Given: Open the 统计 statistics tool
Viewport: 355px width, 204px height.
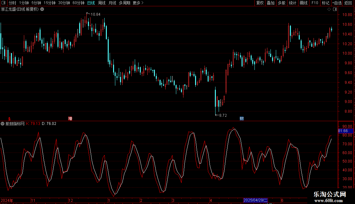Looking at the screenshot, I should pos(292,3).
